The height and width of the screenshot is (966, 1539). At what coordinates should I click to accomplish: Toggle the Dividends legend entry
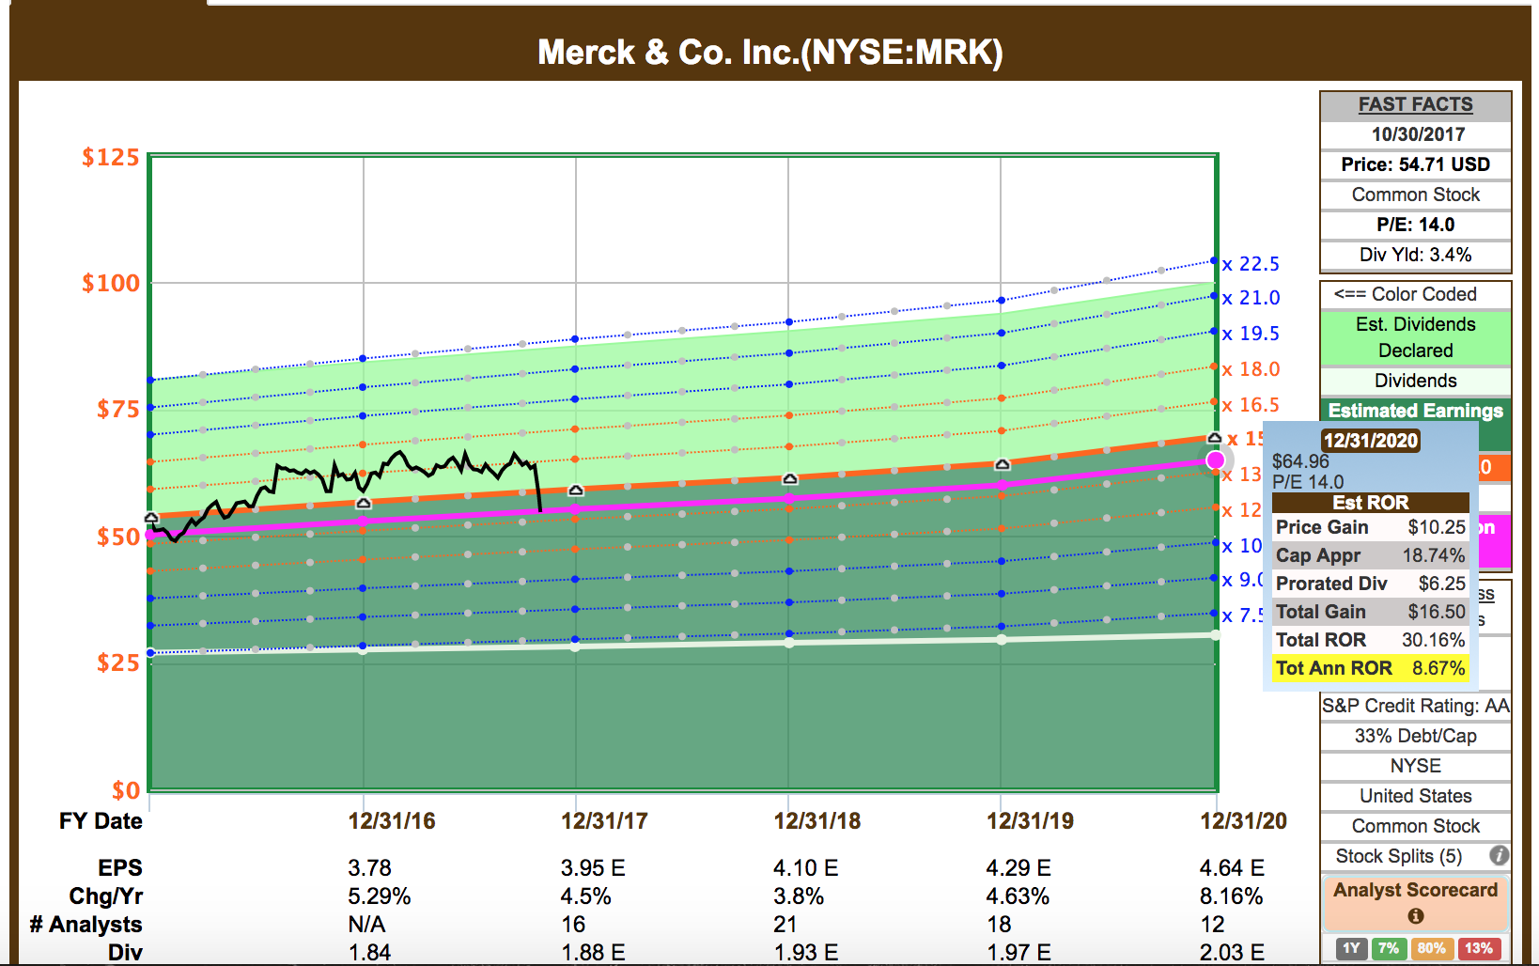point(1416,381)
